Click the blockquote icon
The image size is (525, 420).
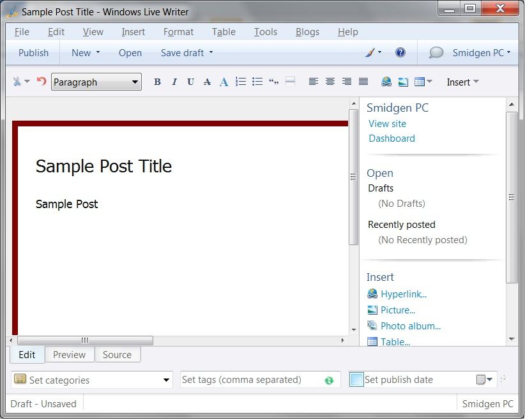tap(274, 82)
